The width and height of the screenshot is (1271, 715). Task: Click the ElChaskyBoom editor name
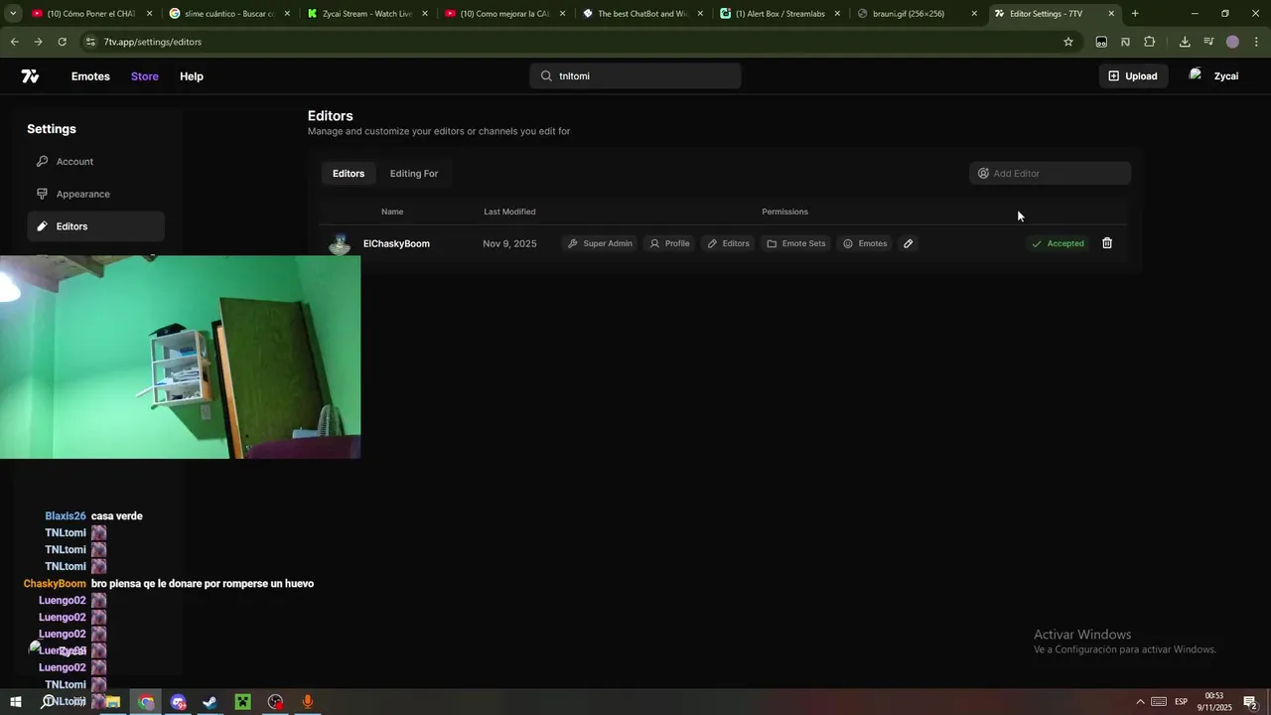click(396, 243)
